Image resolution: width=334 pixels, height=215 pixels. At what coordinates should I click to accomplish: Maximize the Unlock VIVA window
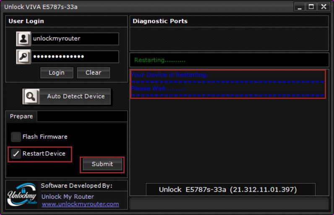click(311, 7)
